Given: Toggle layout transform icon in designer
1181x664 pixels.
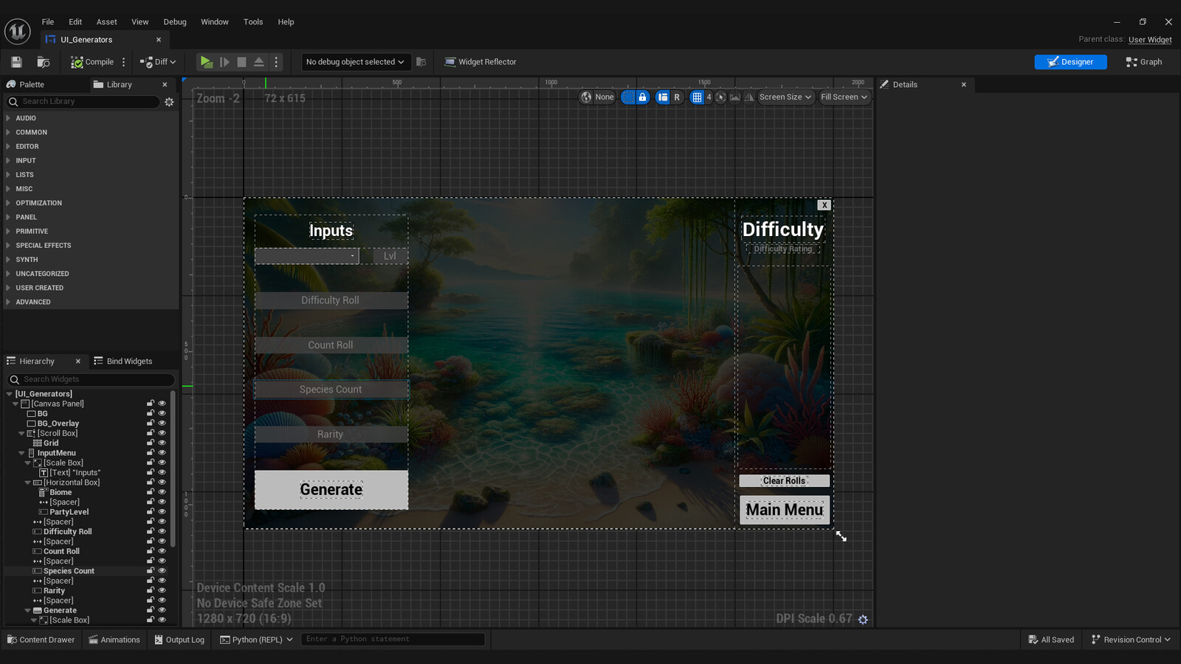Looking at the screenshot, I should pos(662,97).
